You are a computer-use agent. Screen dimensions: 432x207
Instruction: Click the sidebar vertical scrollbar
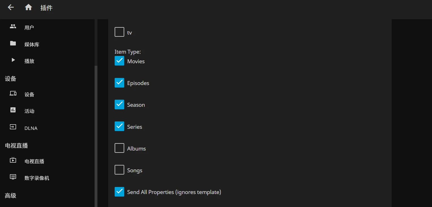[x=96, y=136]
